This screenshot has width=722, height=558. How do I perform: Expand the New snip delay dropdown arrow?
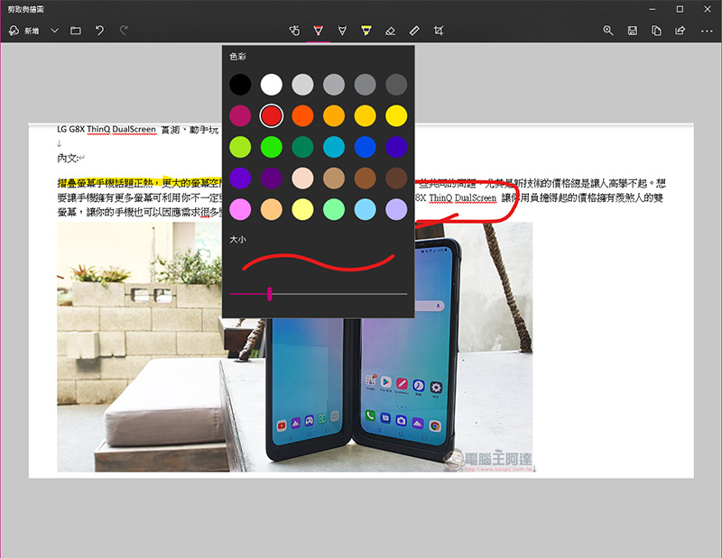54,31
